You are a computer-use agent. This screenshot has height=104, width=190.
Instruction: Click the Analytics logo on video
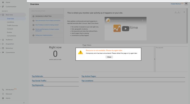click(108, 20)
